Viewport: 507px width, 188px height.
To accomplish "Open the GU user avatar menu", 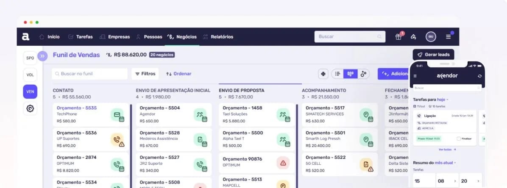I will point(431,37).
